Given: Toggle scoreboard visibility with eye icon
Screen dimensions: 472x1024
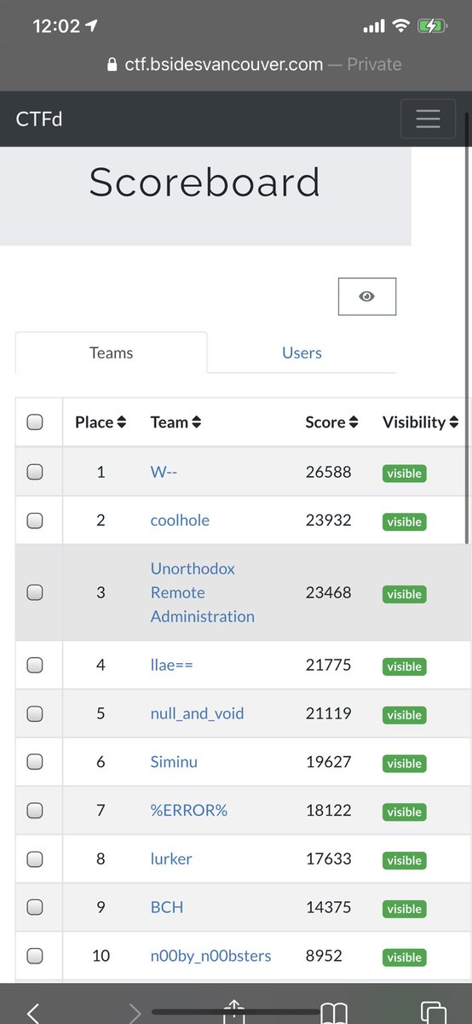Looking at the screenshot, I should click(x=367, y=296).
